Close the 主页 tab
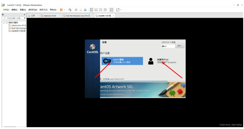 (38, 16)
